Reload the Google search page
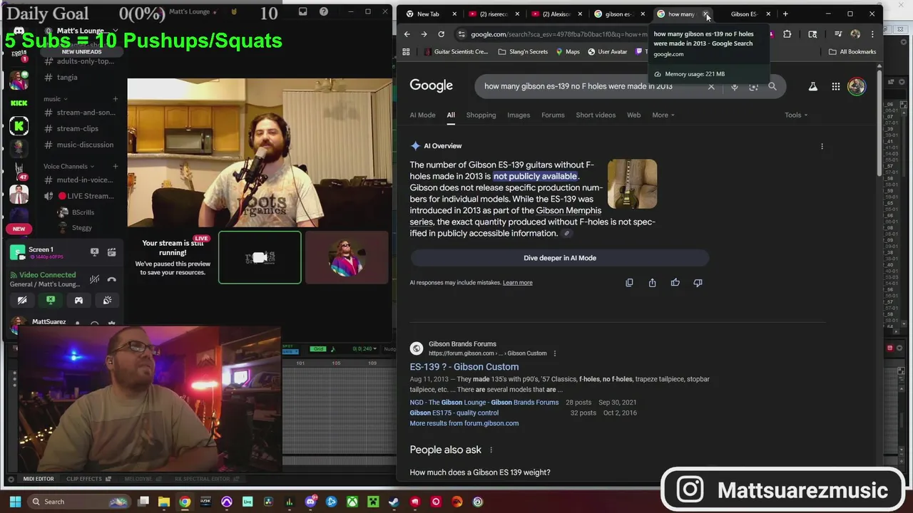913x513 pixels. pyautogui.click(x=441, y=34)
